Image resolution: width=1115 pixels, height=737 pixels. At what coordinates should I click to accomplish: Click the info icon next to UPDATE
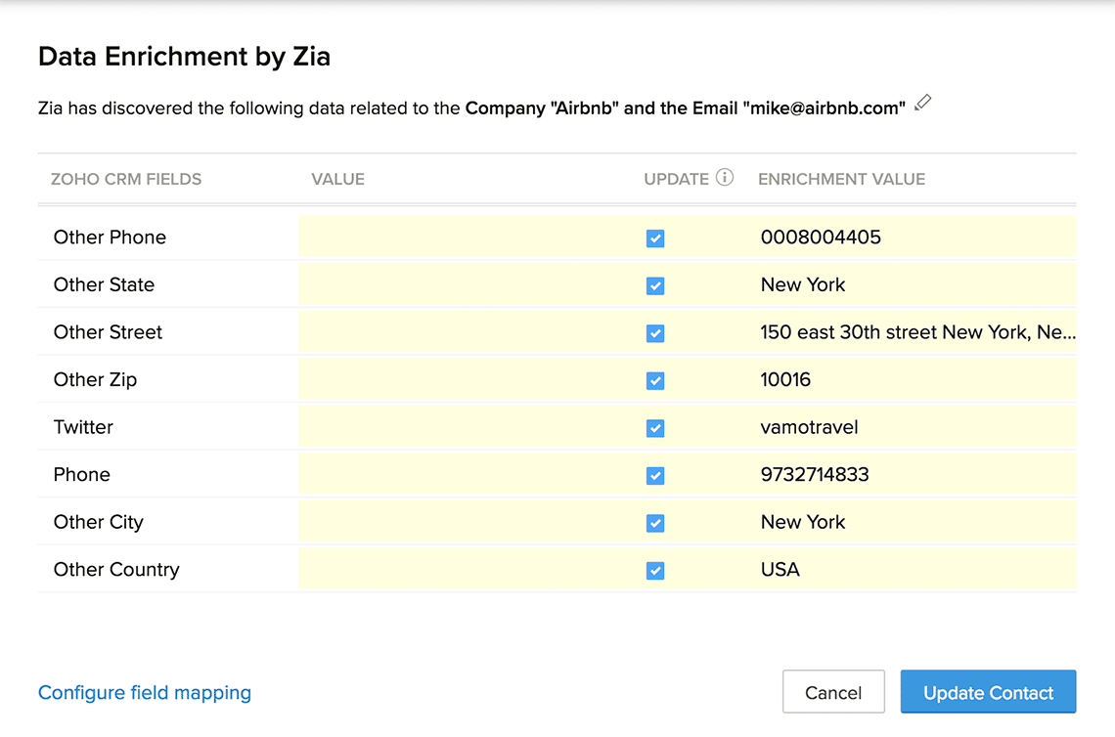tap(724, 178)
